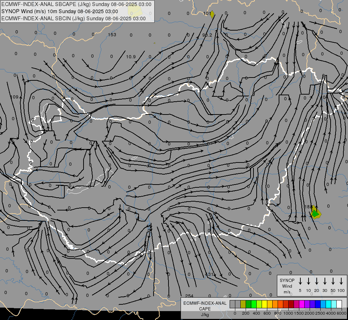348x320 pixels.
Task: Click the SYNOP Wind 10m title line
Action: point(60,11)
